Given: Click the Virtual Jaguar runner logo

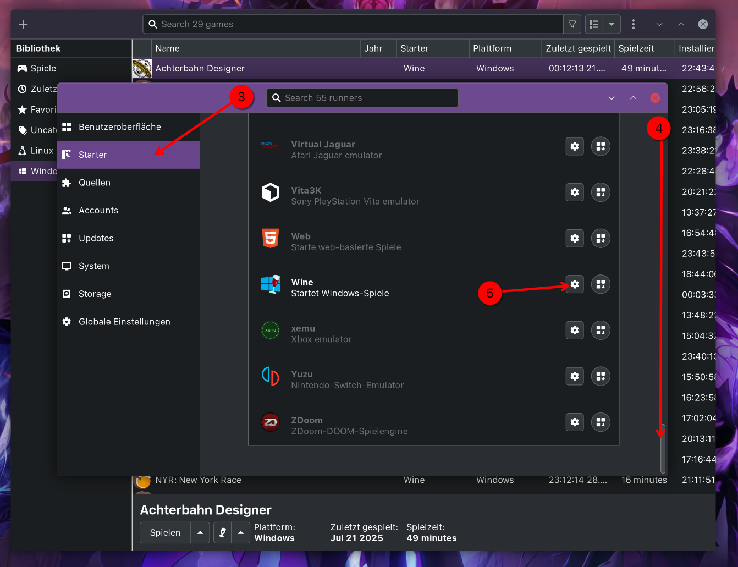Looking at the screenshot, I should click(x=270, y=146).
